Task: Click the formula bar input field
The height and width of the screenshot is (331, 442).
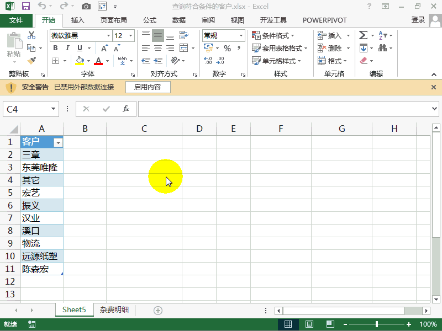Action: coord(283,109)
